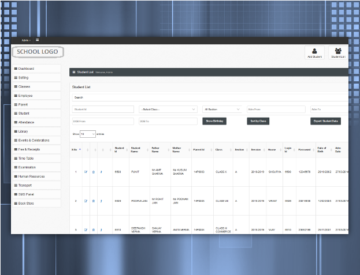Viewport: 360px width, 275px height.
Task: Sort table by S.No column
Action: pos(76,150)
